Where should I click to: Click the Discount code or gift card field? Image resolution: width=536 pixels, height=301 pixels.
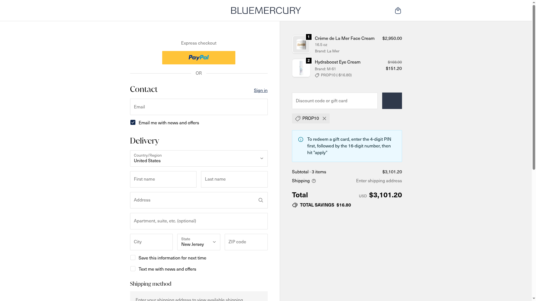[x=334, y=101]
